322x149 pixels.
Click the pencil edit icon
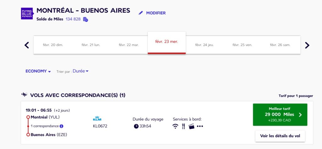coord(141,13)
